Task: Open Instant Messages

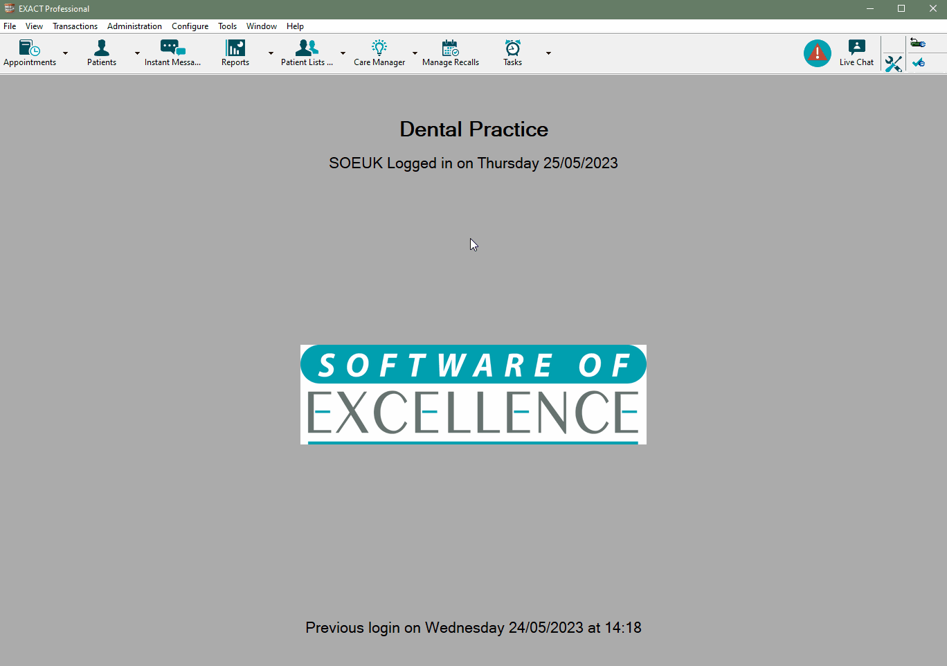Action: pyautogui.click(x=172, y=53)
